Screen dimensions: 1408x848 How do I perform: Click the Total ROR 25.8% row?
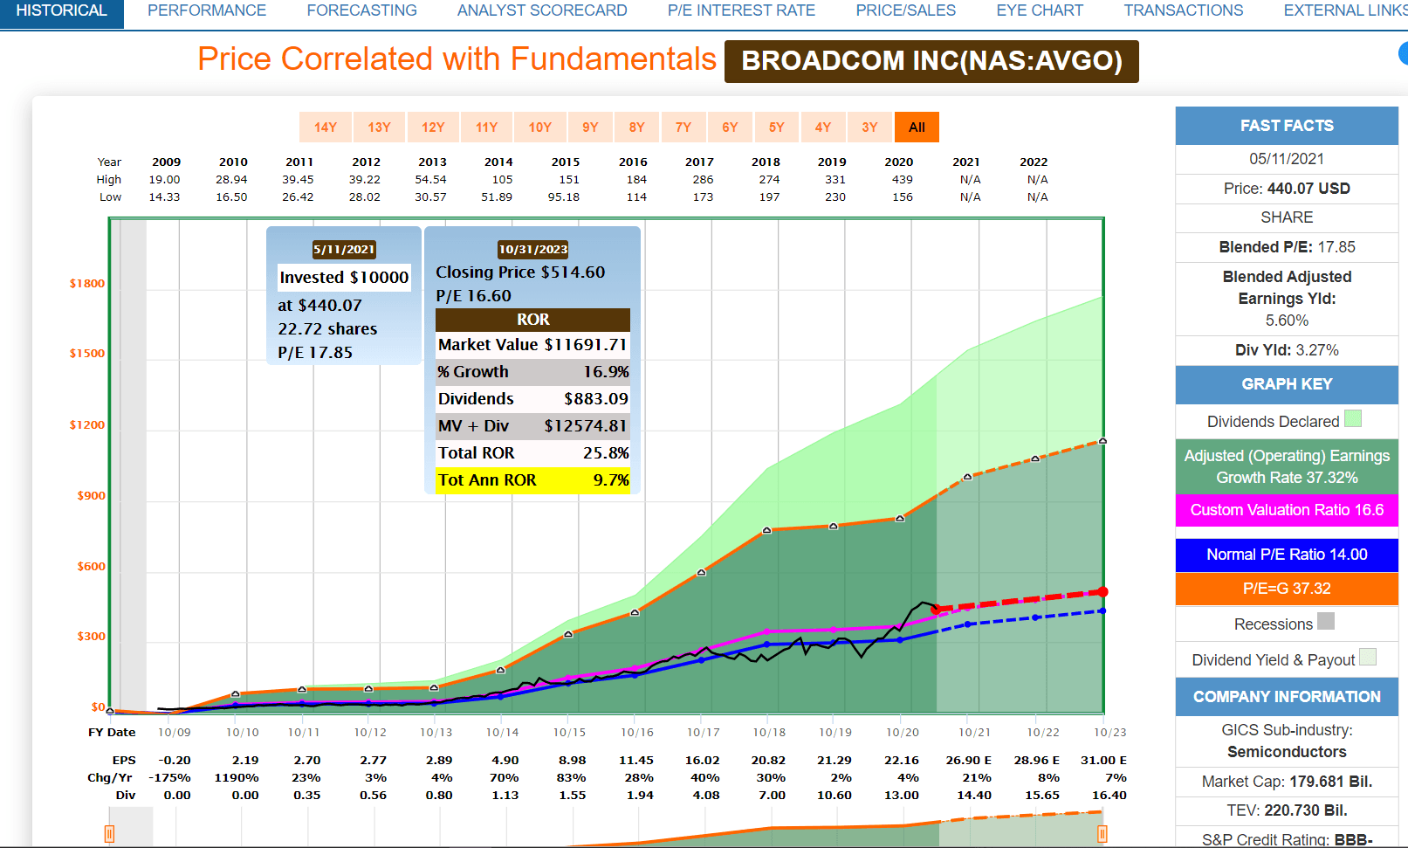point(532,453)
